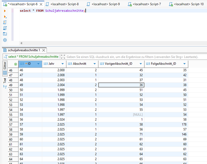Switch to the Script-10 tab

188,4
